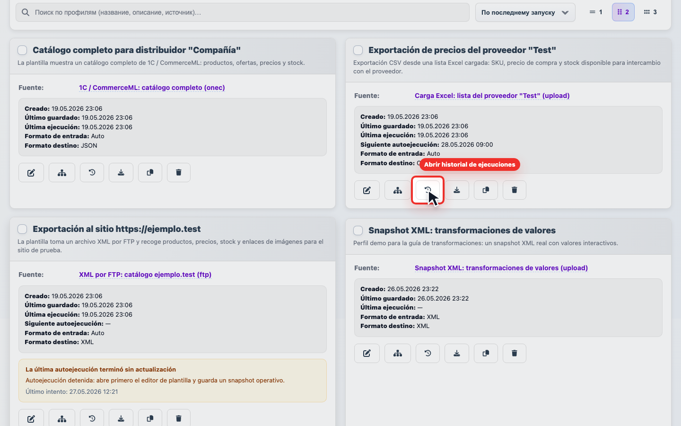
Task: Open structure diagram for Snapshot XML profile
Action: (398, 353)
